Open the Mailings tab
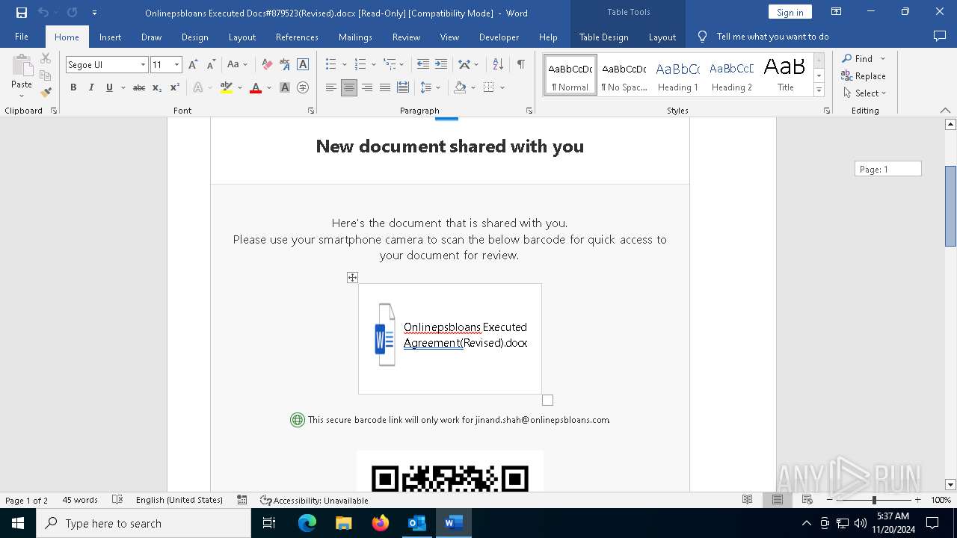The width and height of the screenshot is (957, 538). tap(355, 37)
